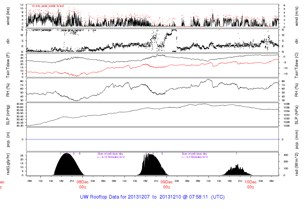305x209 pixels.
Task: Select the "6.15 MJoules/m^2" radiation sum text
Action: 113,157
